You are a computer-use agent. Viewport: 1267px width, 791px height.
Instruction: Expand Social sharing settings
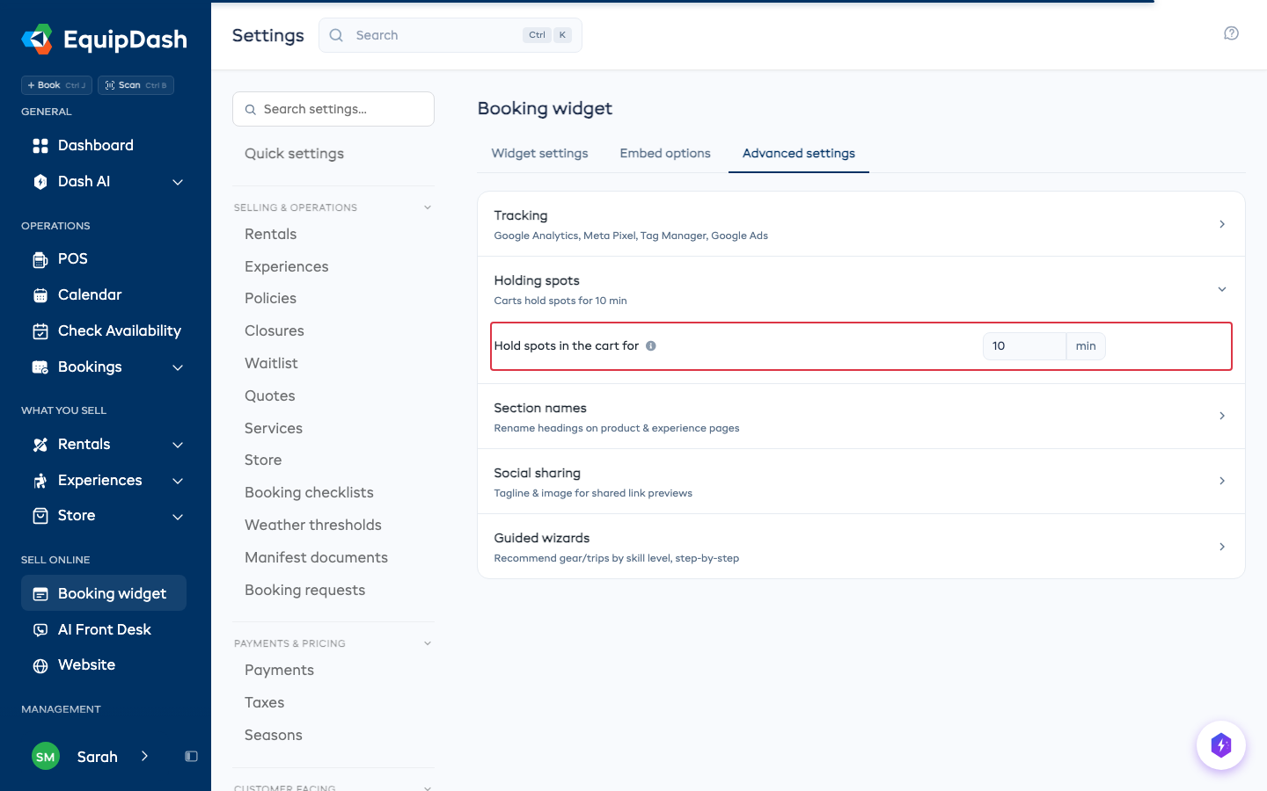coord(861,482)
